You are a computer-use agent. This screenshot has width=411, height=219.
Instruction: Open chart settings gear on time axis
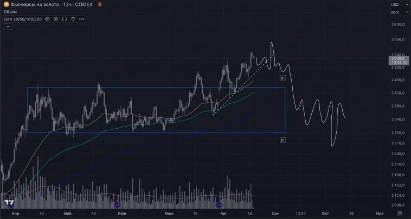click(400, 214)
